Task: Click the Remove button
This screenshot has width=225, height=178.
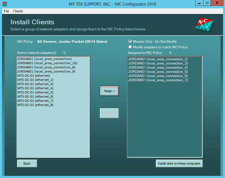Action: pyautogui.click(x=109, y=113)
